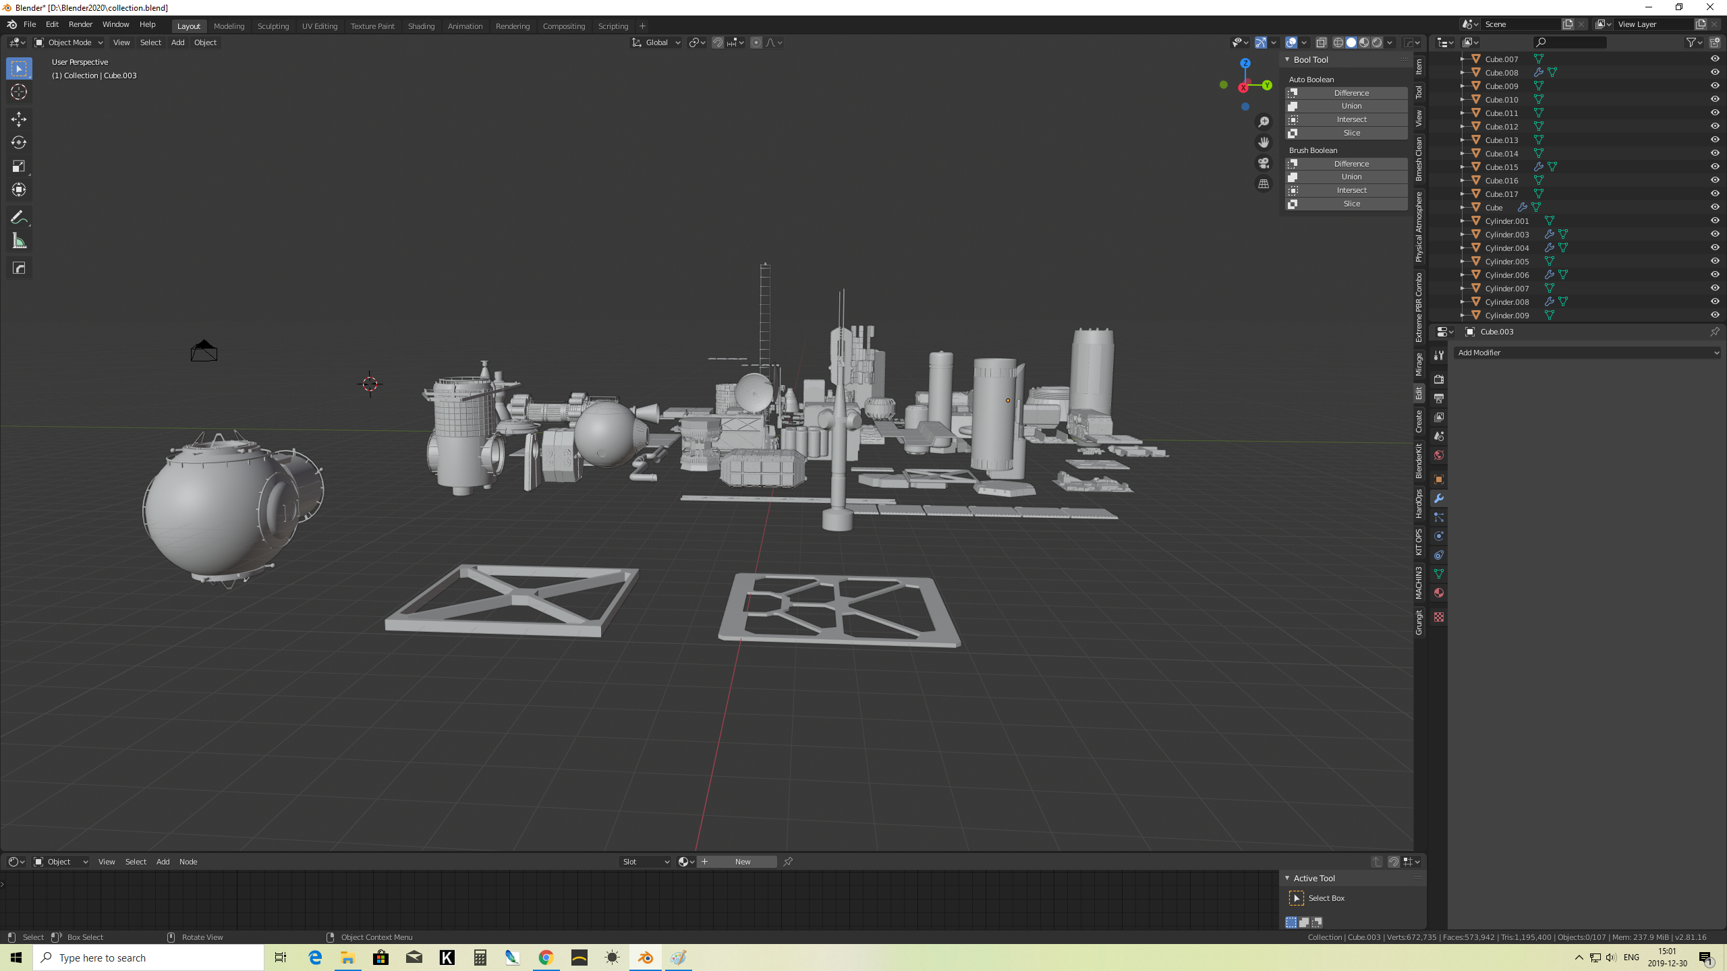Screen dimensions: 1727x971
Task: Enable proportional editing toggle in the header
Action: click(756, 42)
